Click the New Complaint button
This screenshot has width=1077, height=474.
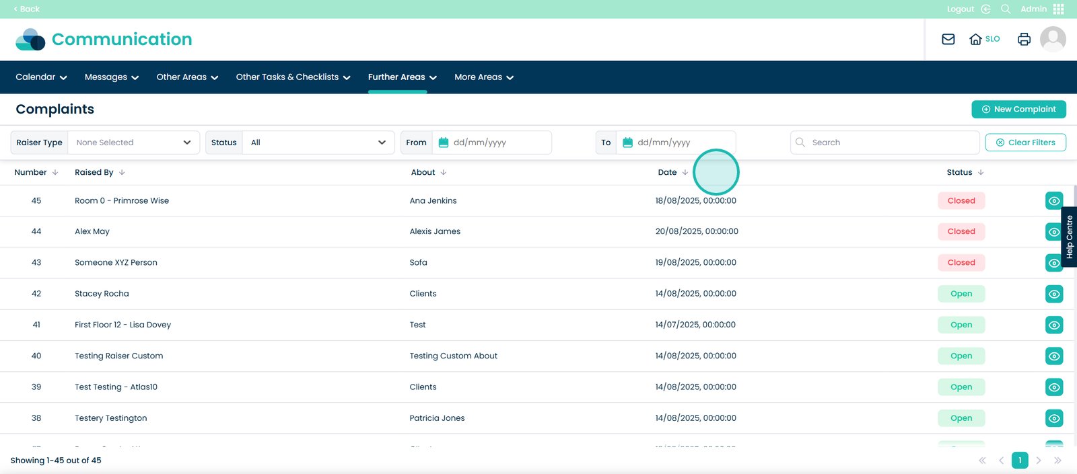tap(1018, 109)
